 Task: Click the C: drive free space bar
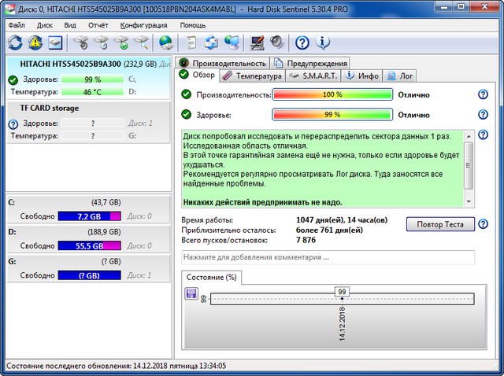(89, 216)
